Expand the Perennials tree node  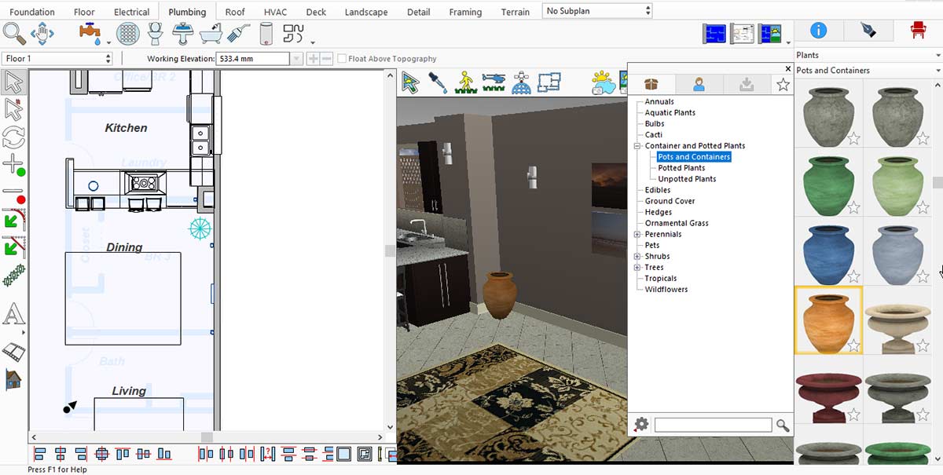(637, 234)
